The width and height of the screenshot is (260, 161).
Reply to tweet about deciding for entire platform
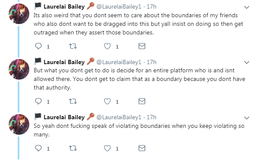coord(38,101)
